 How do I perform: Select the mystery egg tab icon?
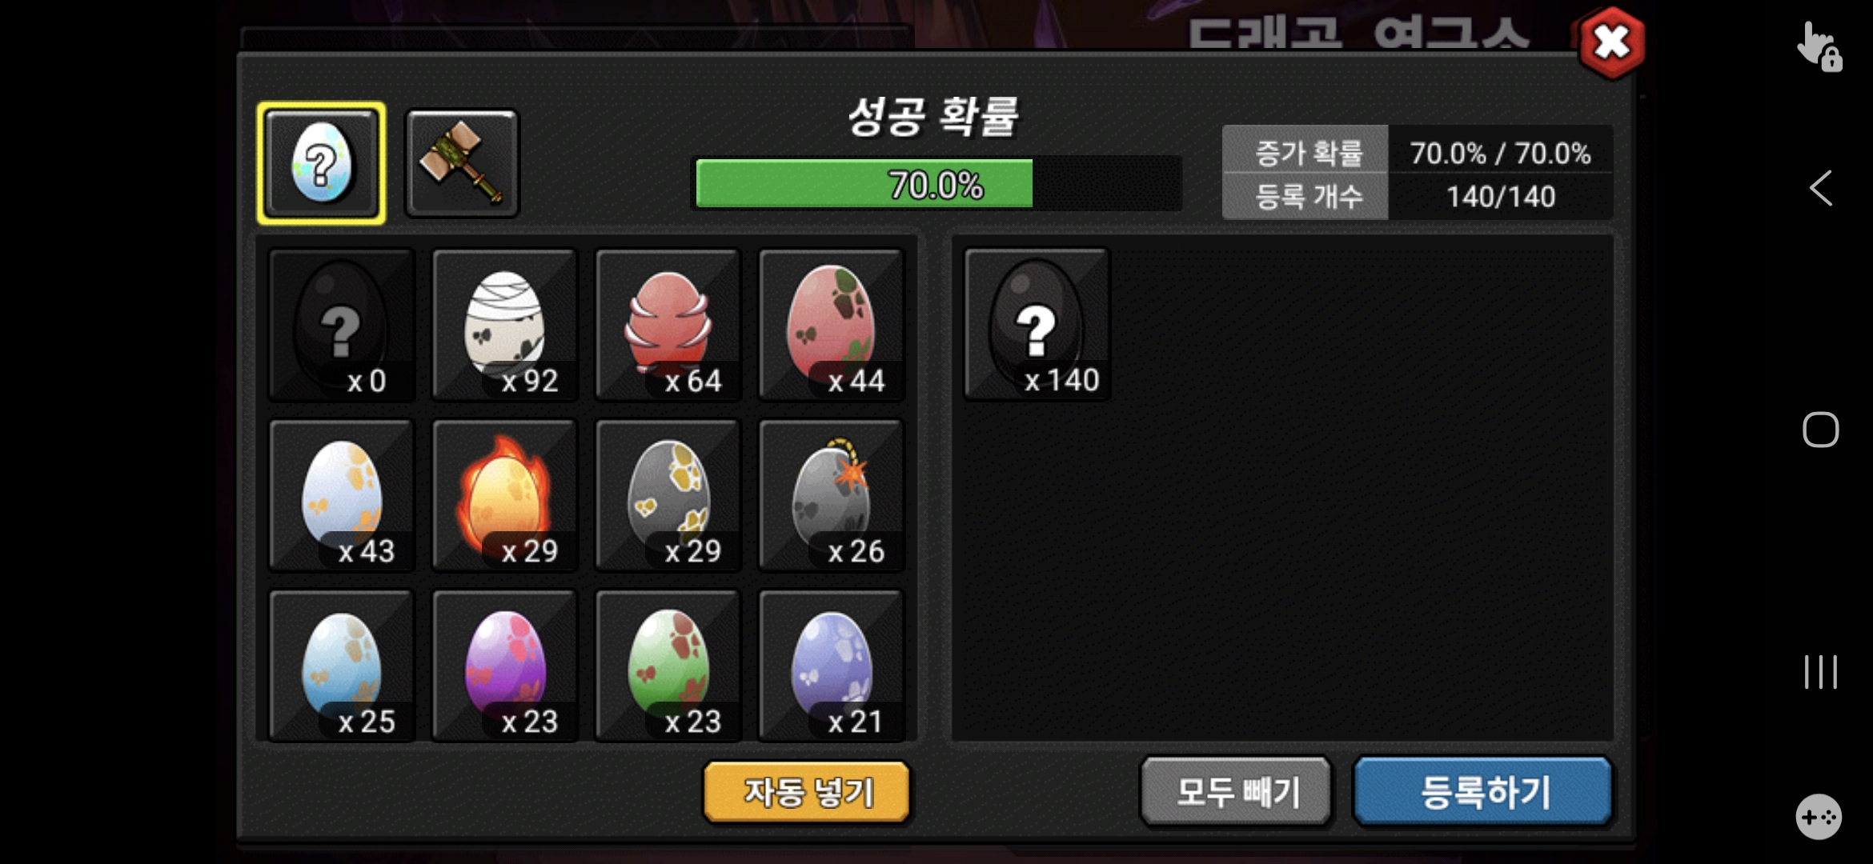pyautogui.click(x=321, y=163)
